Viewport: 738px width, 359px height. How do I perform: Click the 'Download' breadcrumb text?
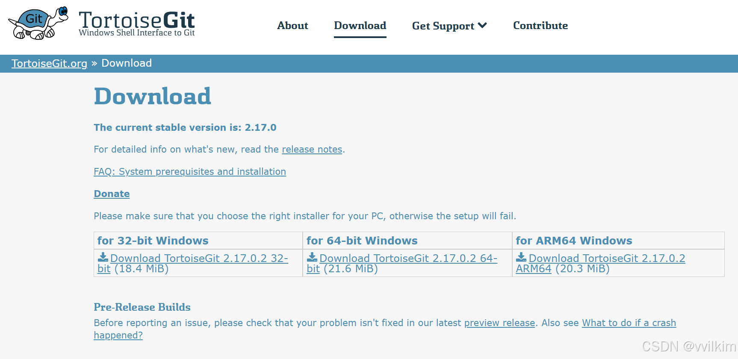point(127,63)
